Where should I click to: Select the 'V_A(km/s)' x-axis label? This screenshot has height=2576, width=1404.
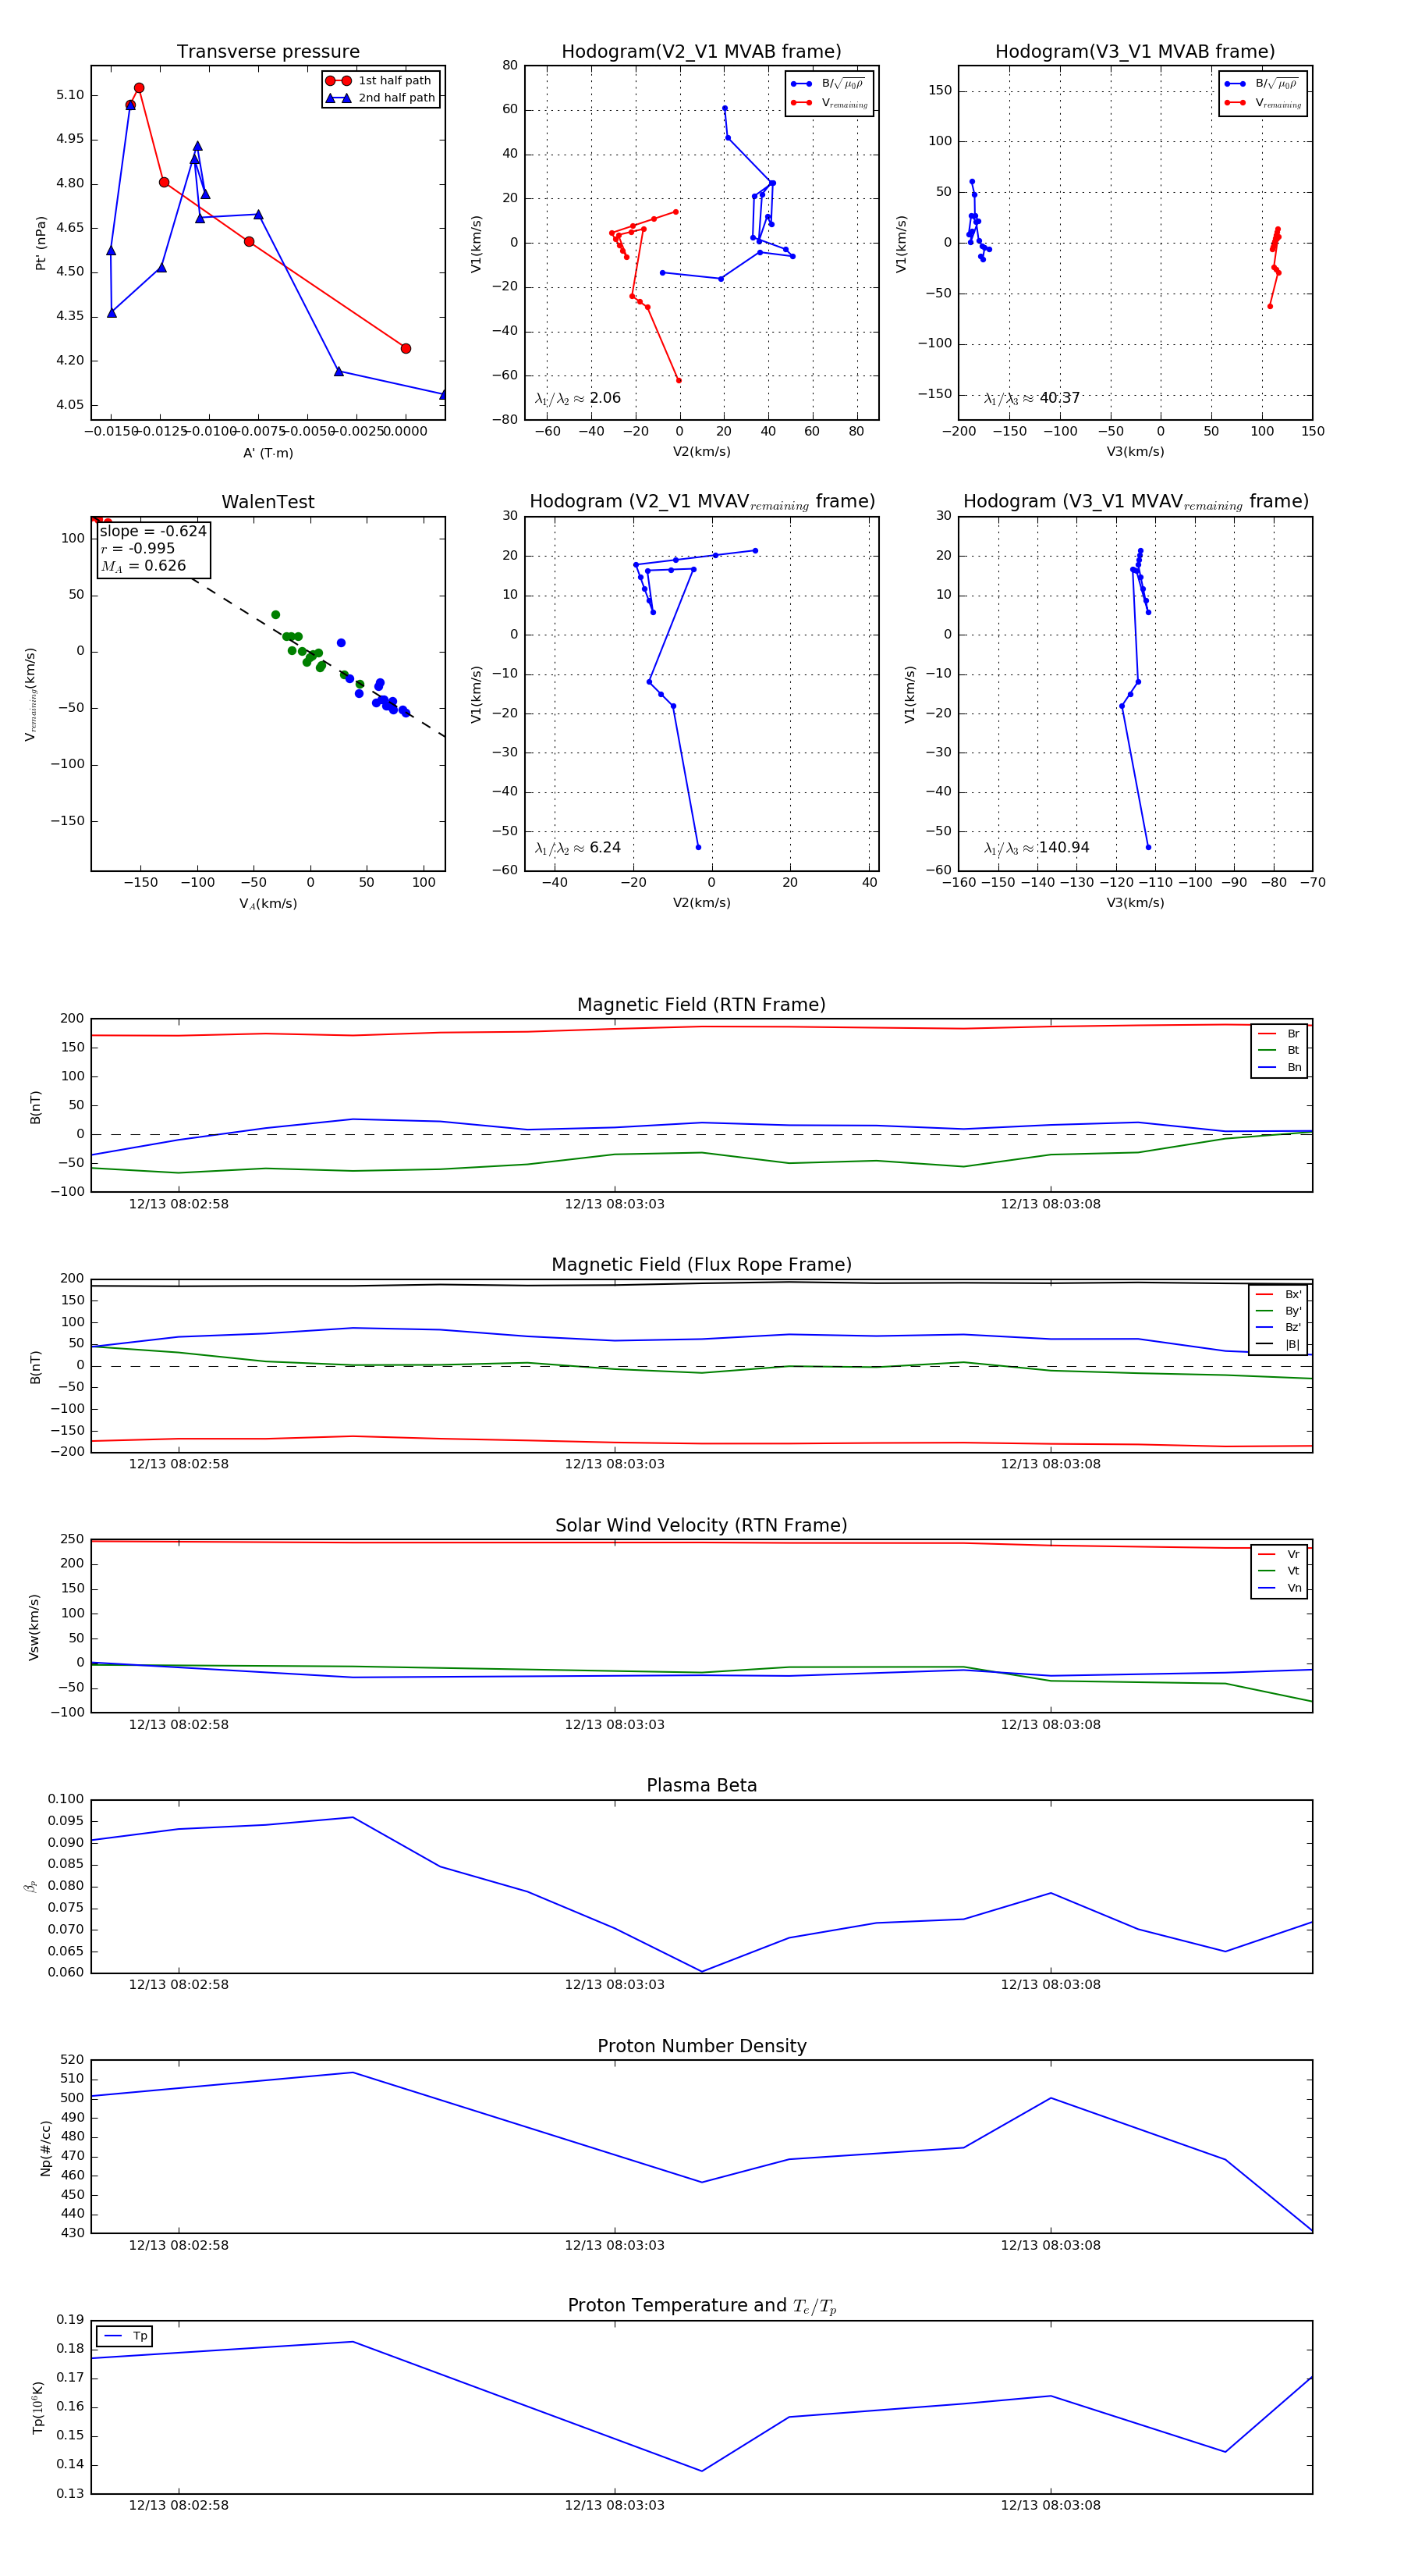pos(268,903)
